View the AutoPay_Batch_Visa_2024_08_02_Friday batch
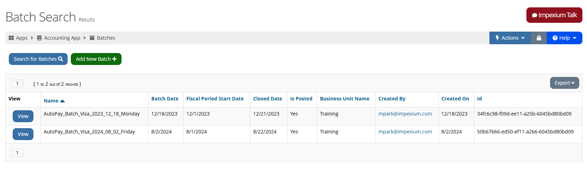The height and width of the screenshot is (171, 587). coord(23,134)
